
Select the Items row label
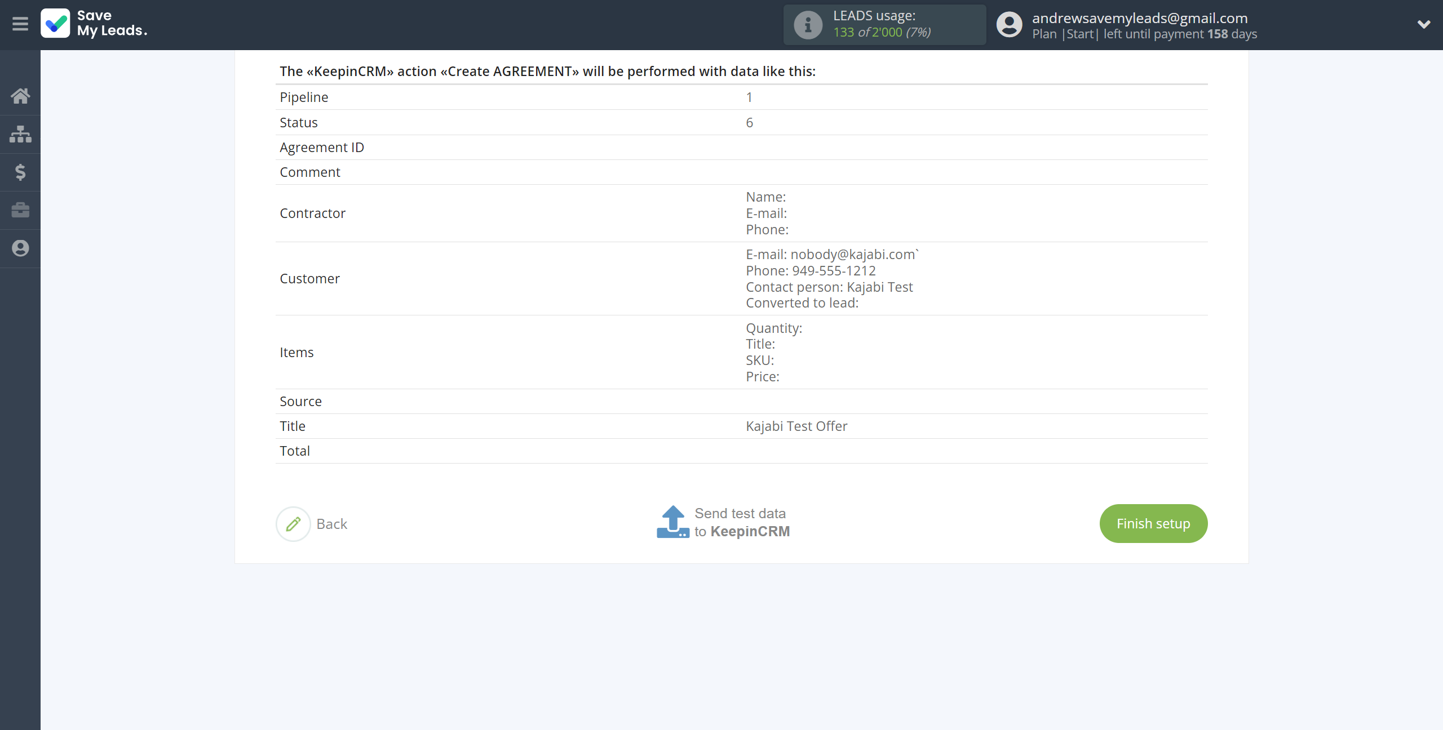click(296, 352)
